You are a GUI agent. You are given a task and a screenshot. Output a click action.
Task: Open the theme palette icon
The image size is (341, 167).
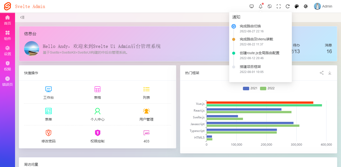[297, 6]
